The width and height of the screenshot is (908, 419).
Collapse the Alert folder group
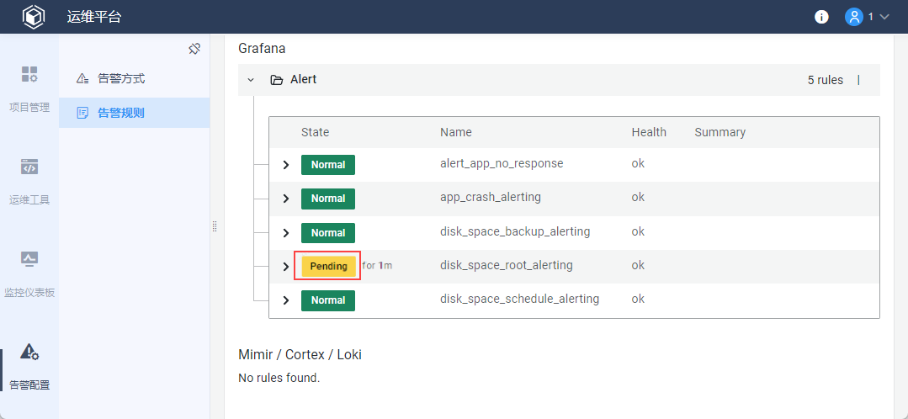point(251,80)
